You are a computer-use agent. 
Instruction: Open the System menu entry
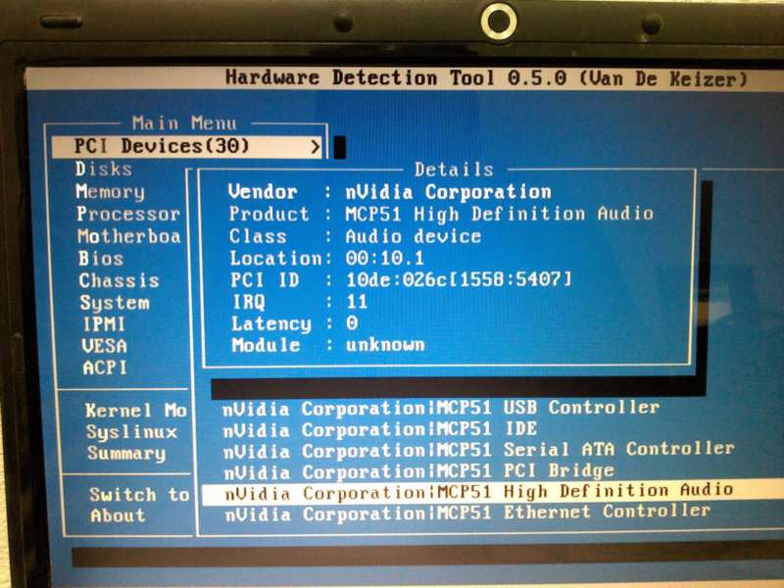[115, 304]
